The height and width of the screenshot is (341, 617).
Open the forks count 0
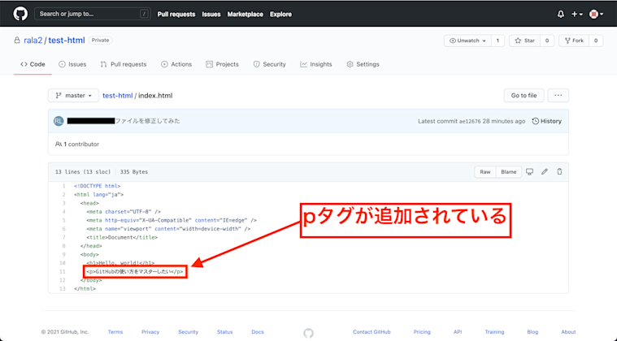tap(596, 41)
